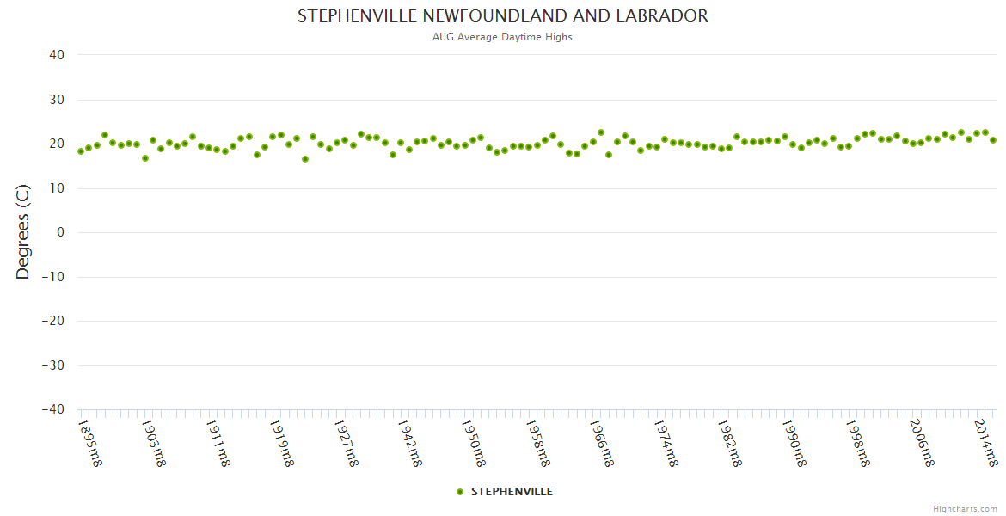
Task: Select the lowest data point in the series
Action: (x=305, y=159)
